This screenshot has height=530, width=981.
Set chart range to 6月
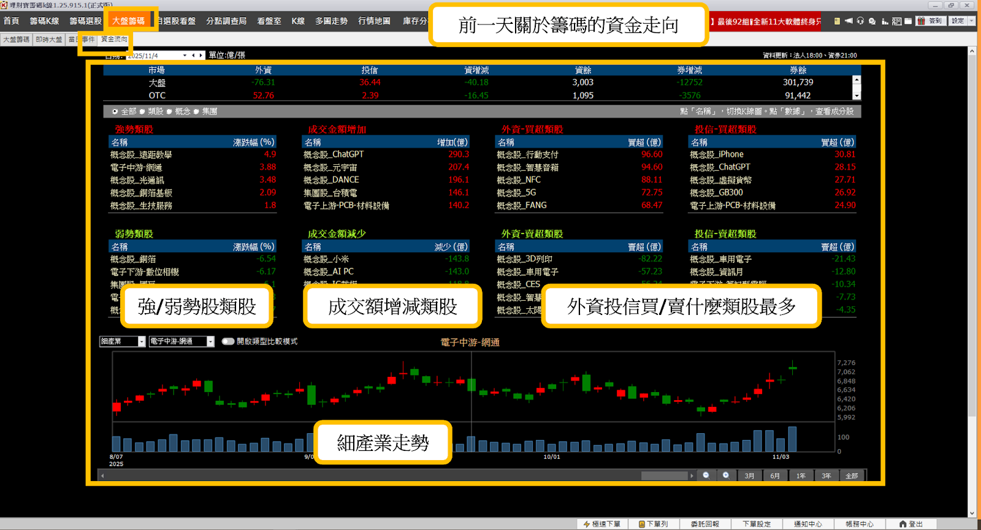[x=775, y=475]
